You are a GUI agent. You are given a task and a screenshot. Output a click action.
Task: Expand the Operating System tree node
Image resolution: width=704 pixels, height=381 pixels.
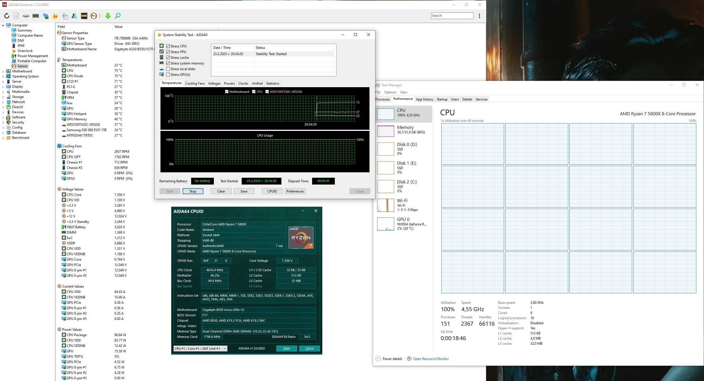coord(3,76)
